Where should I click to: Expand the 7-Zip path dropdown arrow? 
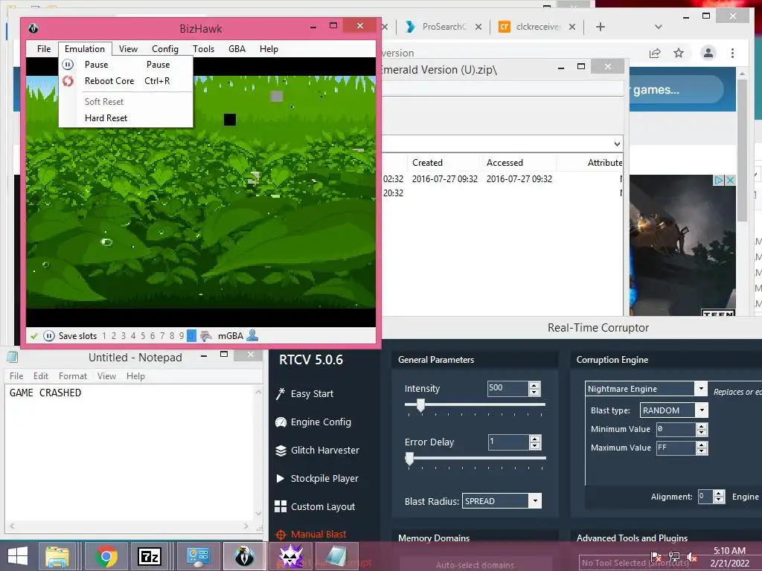(x=617, y=143)
